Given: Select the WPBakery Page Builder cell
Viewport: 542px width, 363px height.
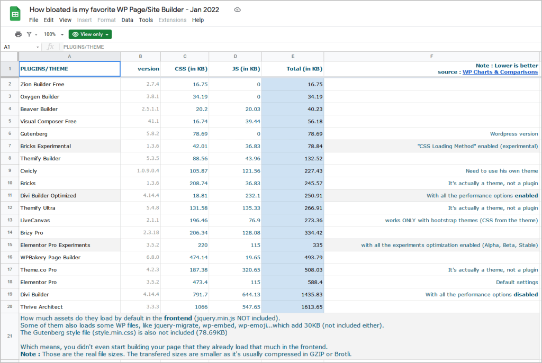Looking at the screenshot, I should point(69,258).
